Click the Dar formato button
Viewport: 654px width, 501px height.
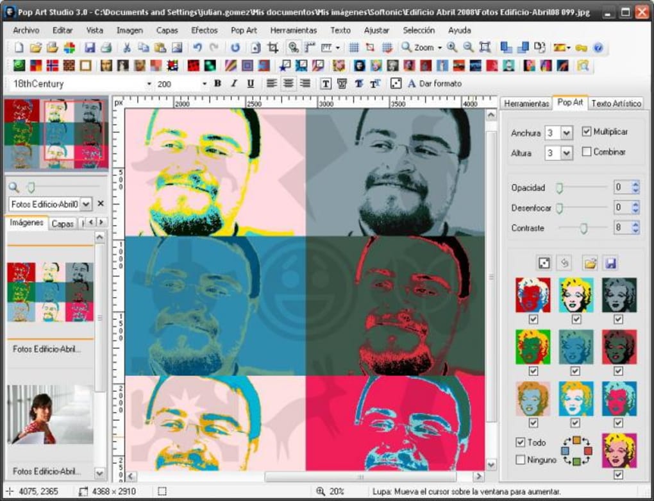coord(434,83)
